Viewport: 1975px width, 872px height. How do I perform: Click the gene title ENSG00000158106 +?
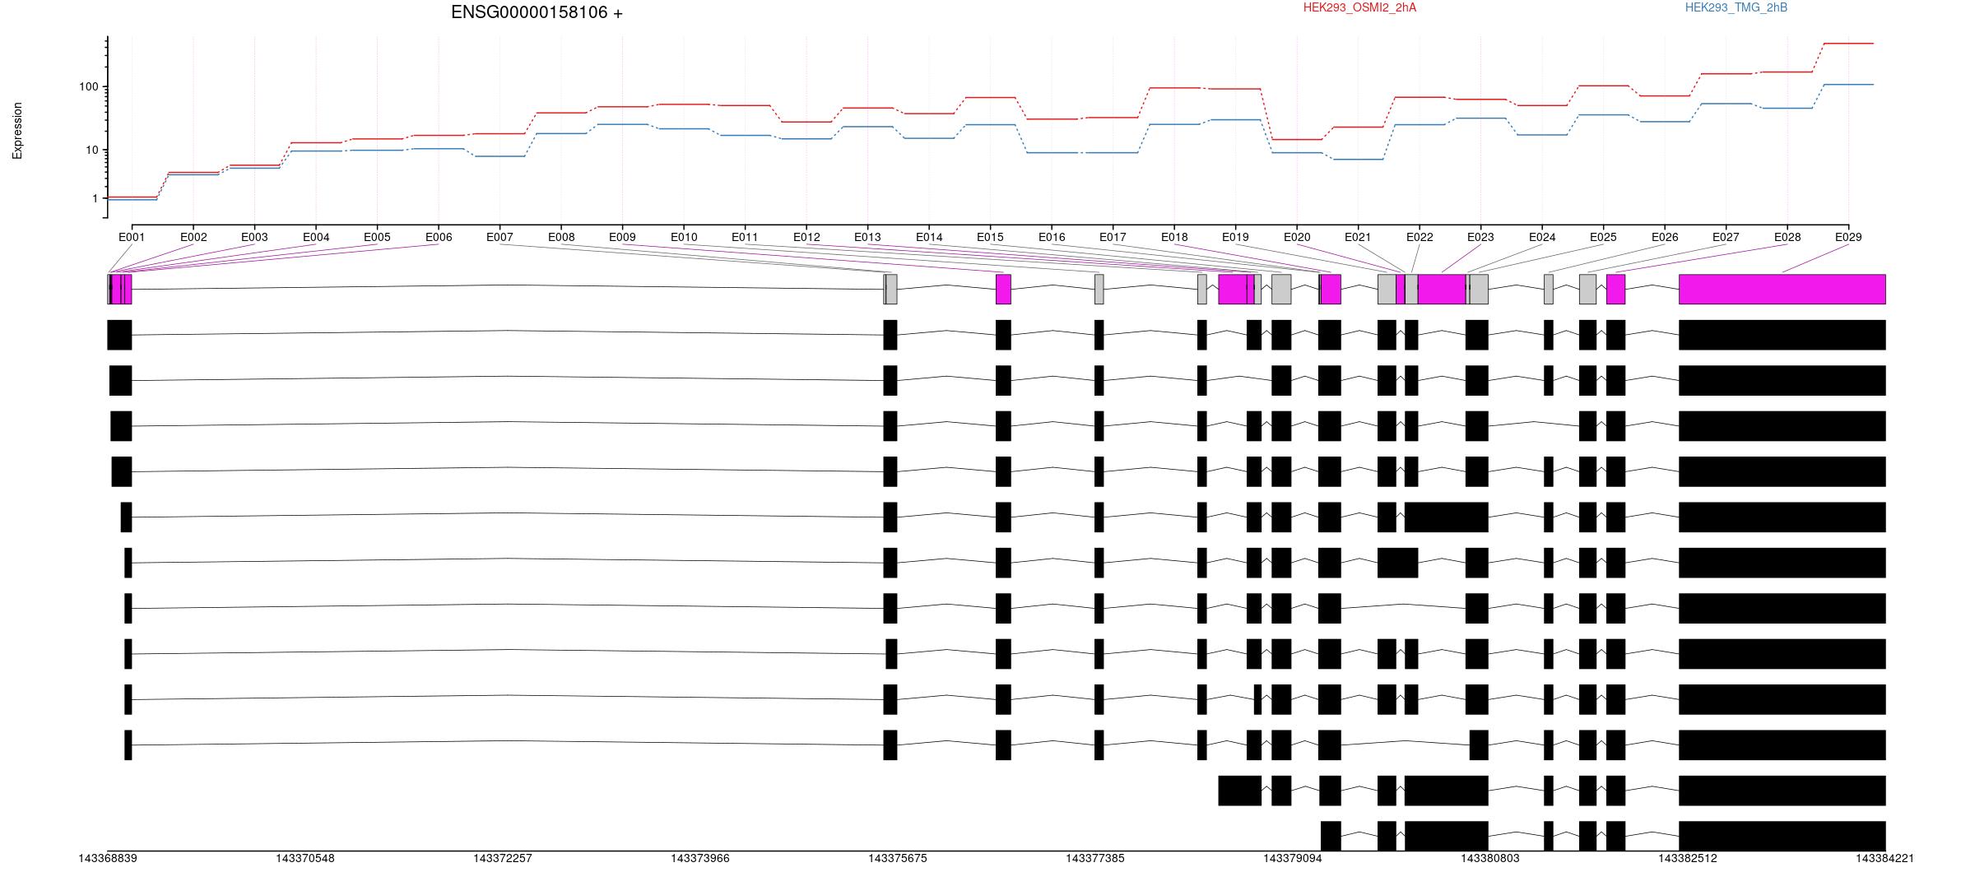[537, 12]
